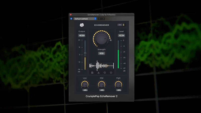This screenshot has width=201, height=113.
Task: Go to previous preset arrow
Action: [x=99, y=19]
